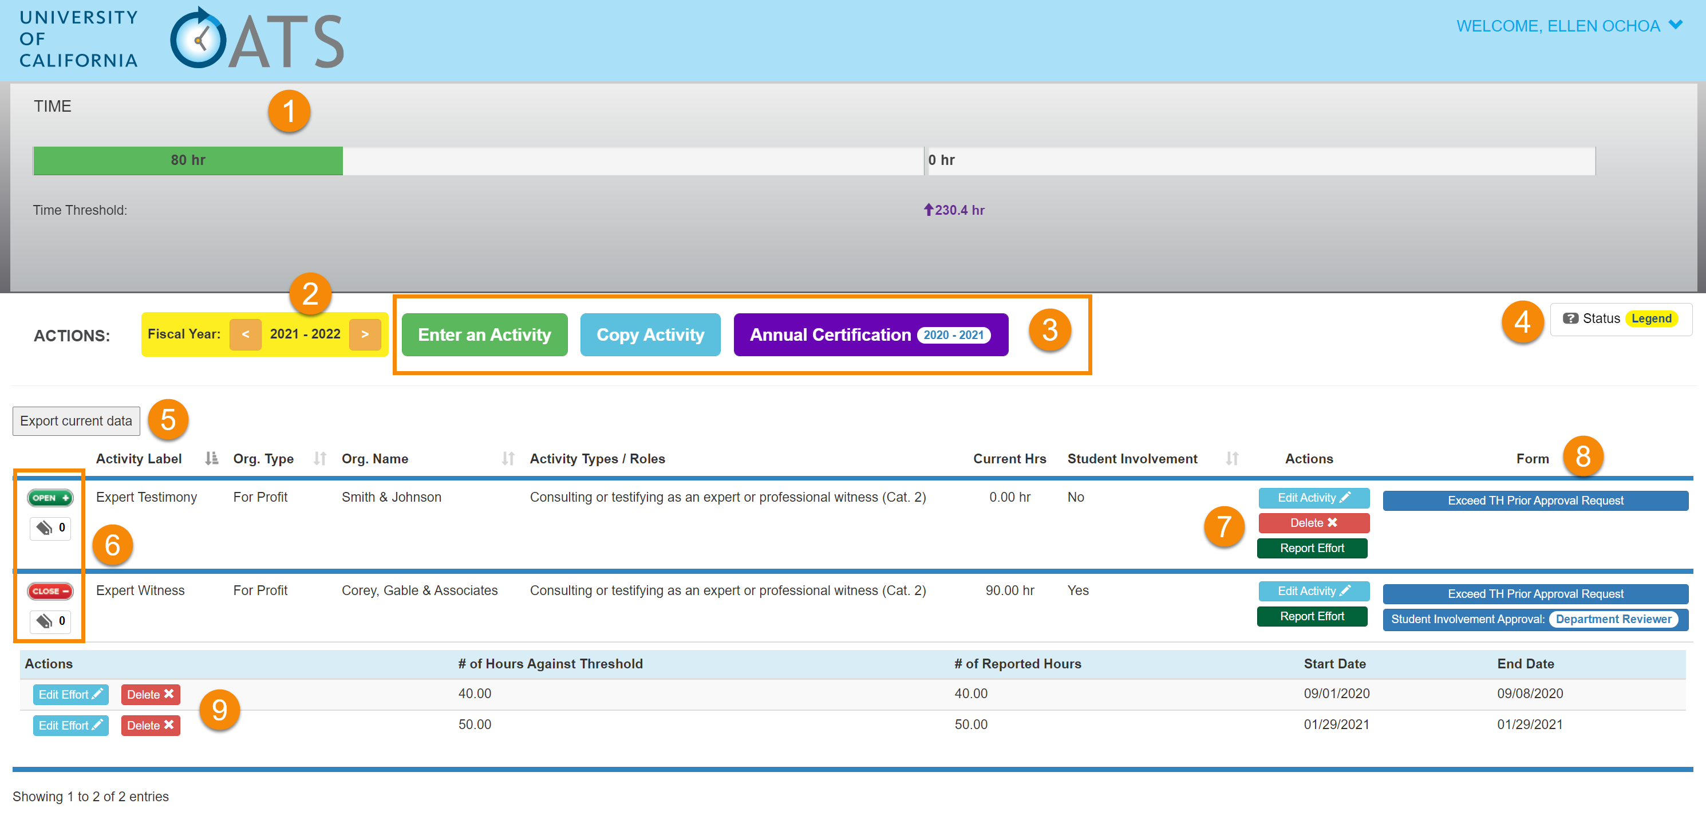Screen dimensions: 1706x827
Task: Select the Smith & Johnson cell
Action: pyautogui.click(x=392, y=497)
